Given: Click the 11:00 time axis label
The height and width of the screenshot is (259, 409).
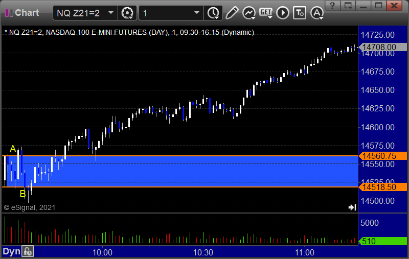Looking at the screenshot, I should [304, 252].
